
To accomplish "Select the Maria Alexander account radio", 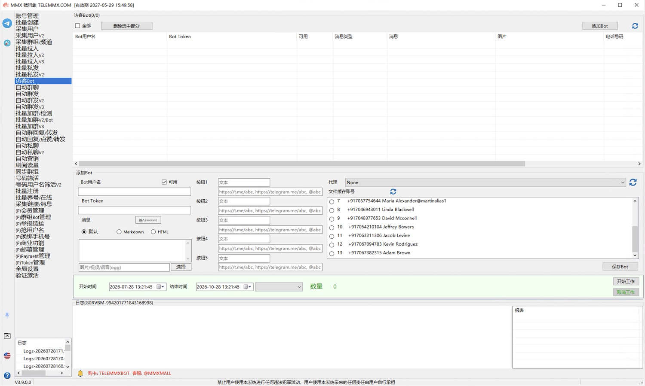I will click(332, 201).
